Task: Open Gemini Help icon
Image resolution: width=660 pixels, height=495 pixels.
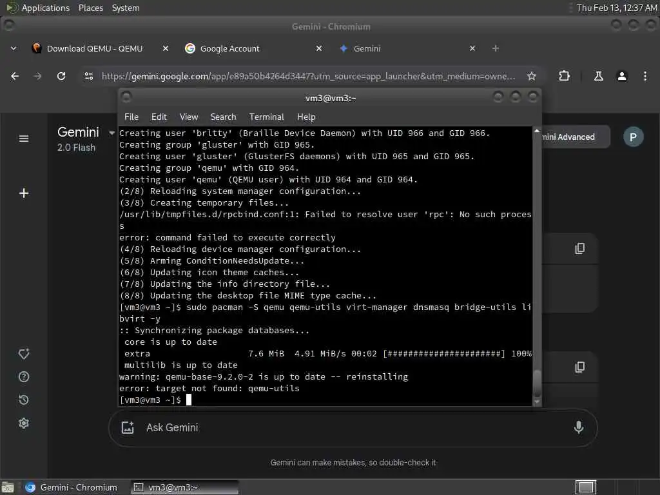Action: tap(24, 376)
